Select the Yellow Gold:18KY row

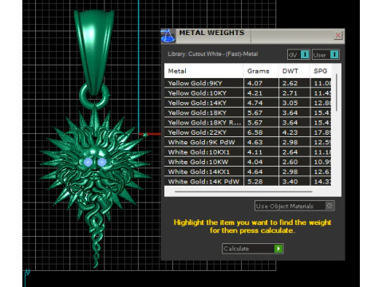pos(247,112)
